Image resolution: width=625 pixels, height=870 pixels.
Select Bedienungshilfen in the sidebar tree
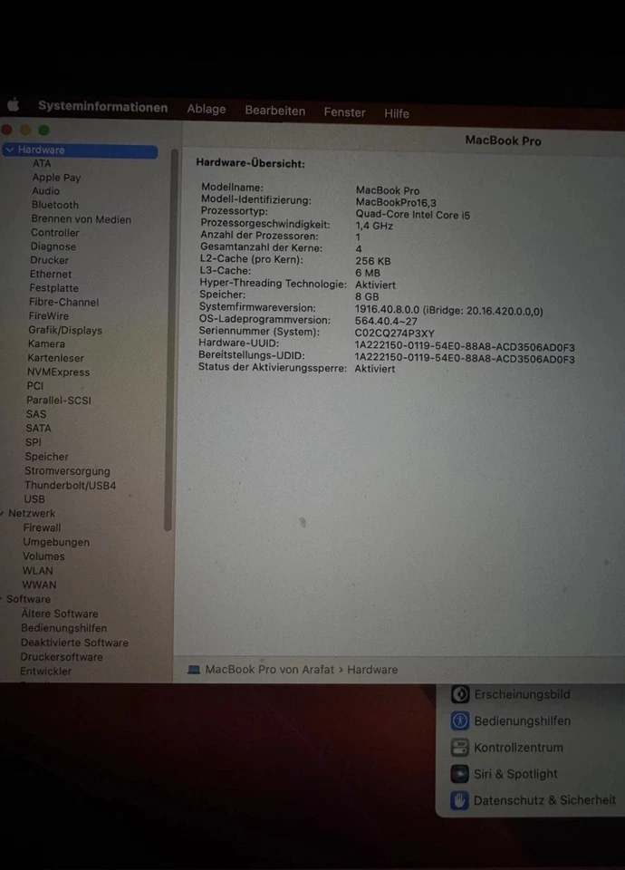(x=63, y=628)
